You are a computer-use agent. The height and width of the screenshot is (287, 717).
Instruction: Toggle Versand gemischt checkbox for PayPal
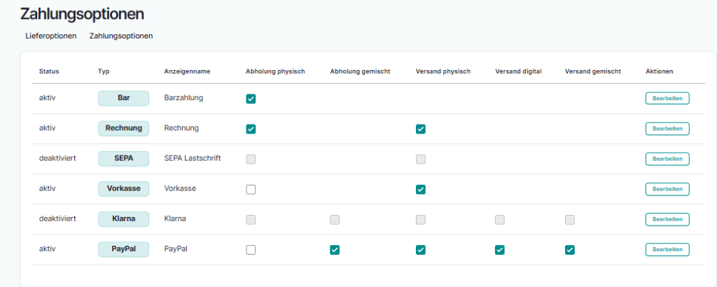click(570, 250)
